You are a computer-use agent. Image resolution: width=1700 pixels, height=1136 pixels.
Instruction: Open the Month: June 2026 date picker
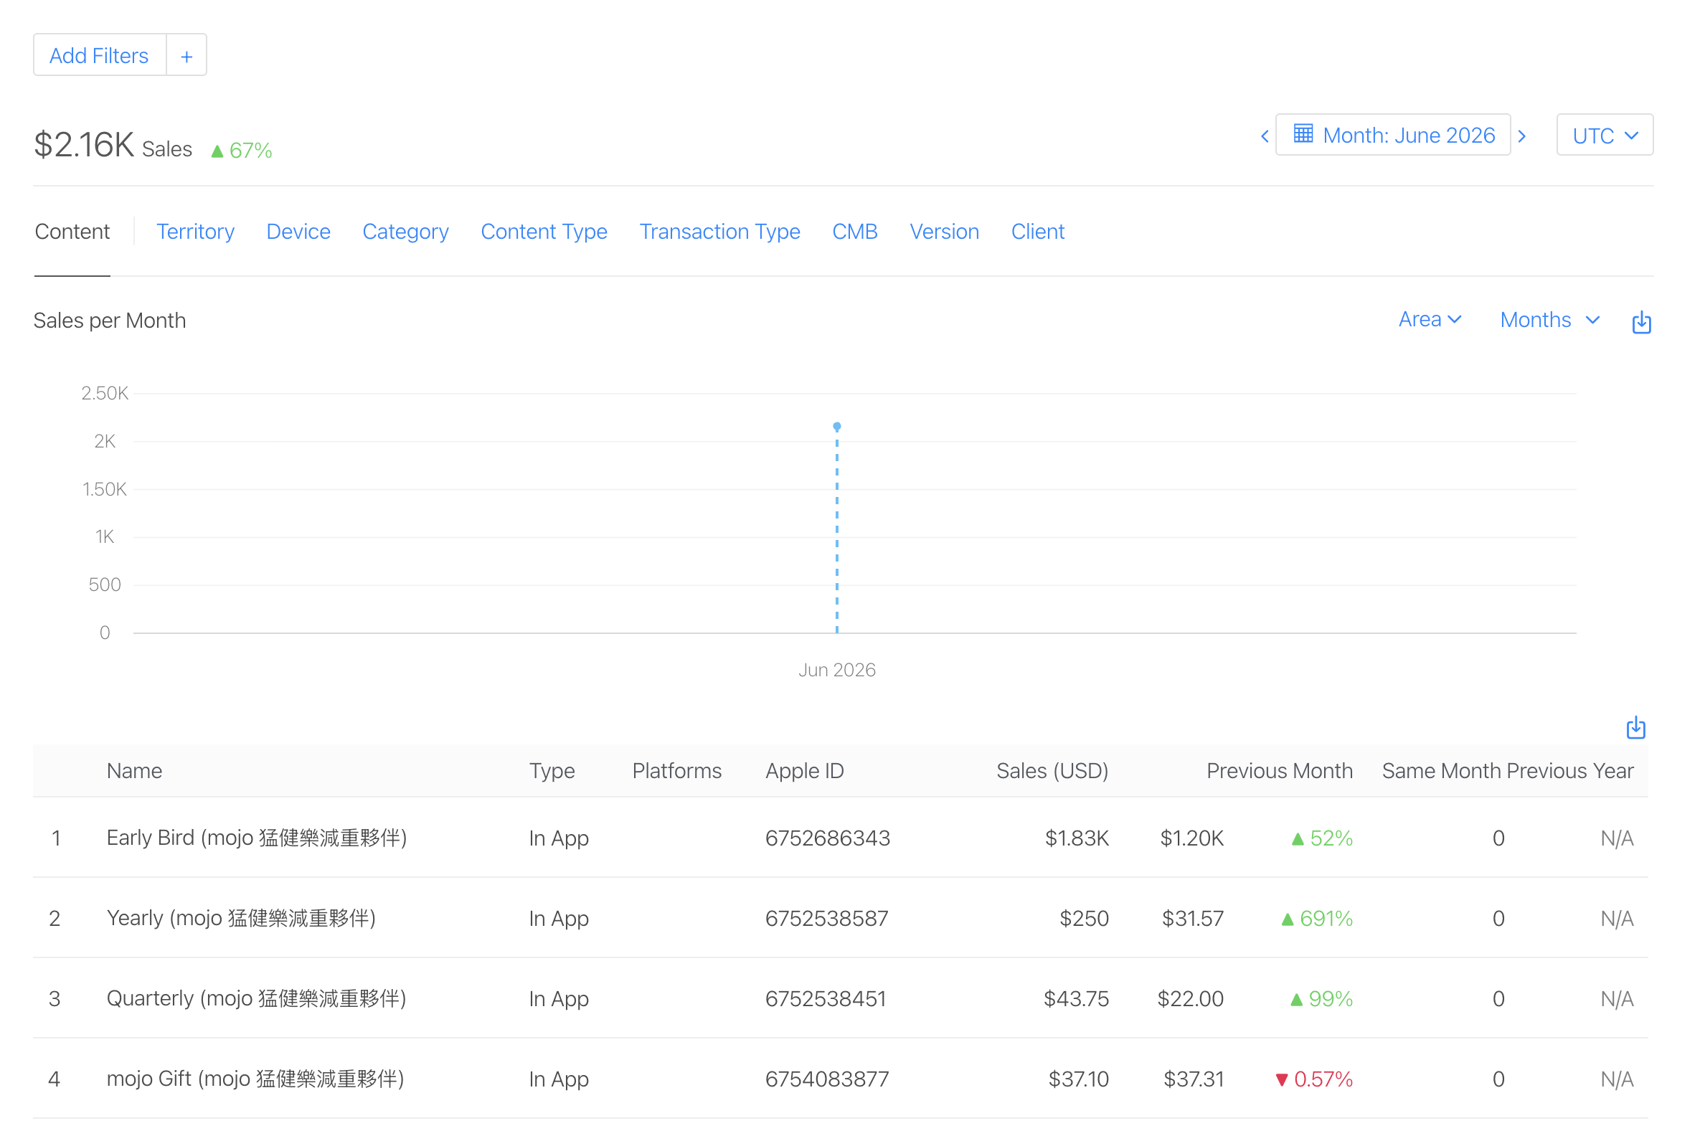pos(1393,136)
